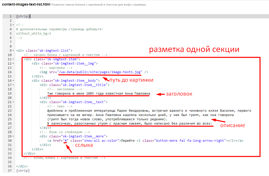Image resolution: width=269 pixels, height=176 pixels.
Task: Collapse the sk-imgtext-item__body block on line 16
Action: 13,81
